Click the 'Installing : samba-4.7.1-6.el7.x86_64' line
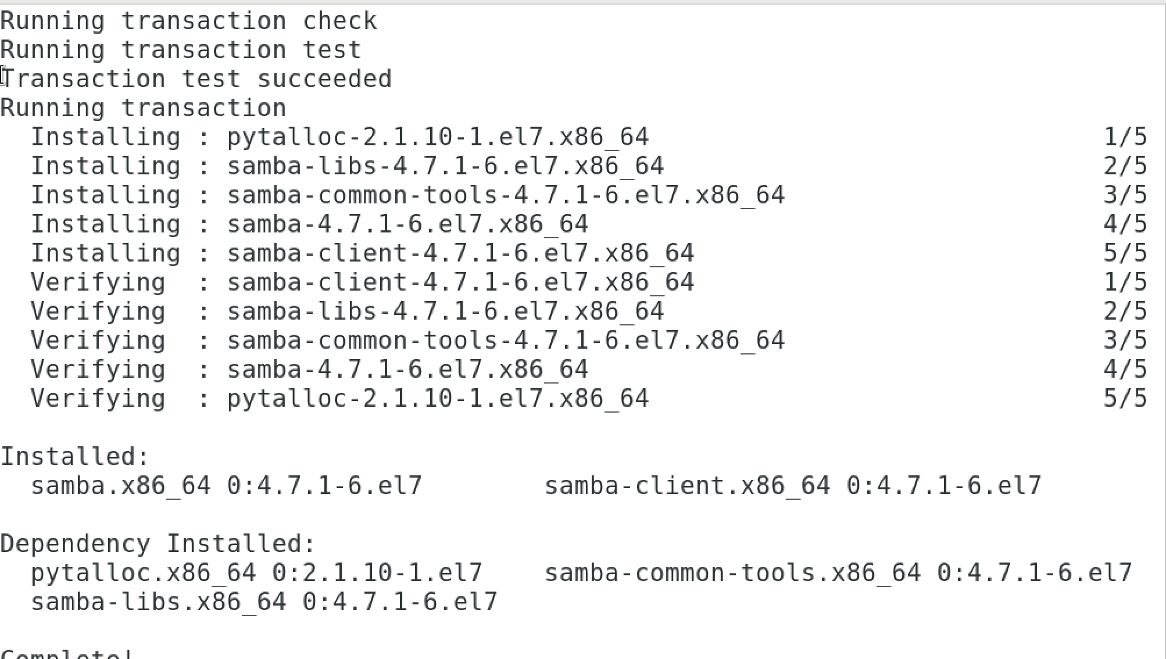 (309, 224)
